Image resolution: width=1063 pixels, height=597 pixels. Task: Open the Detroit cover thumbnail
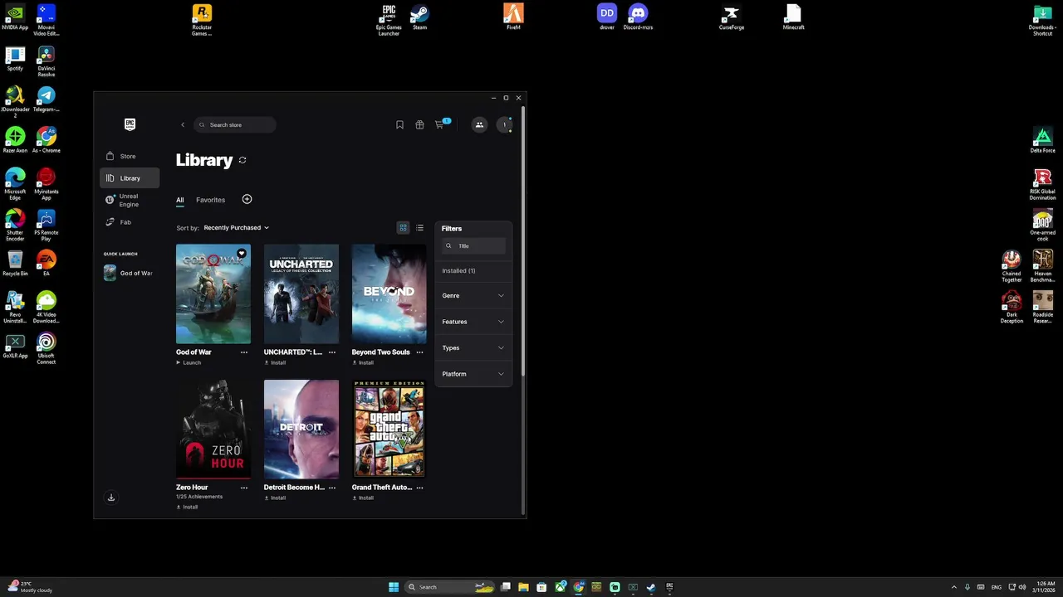[x=301, y=430]
